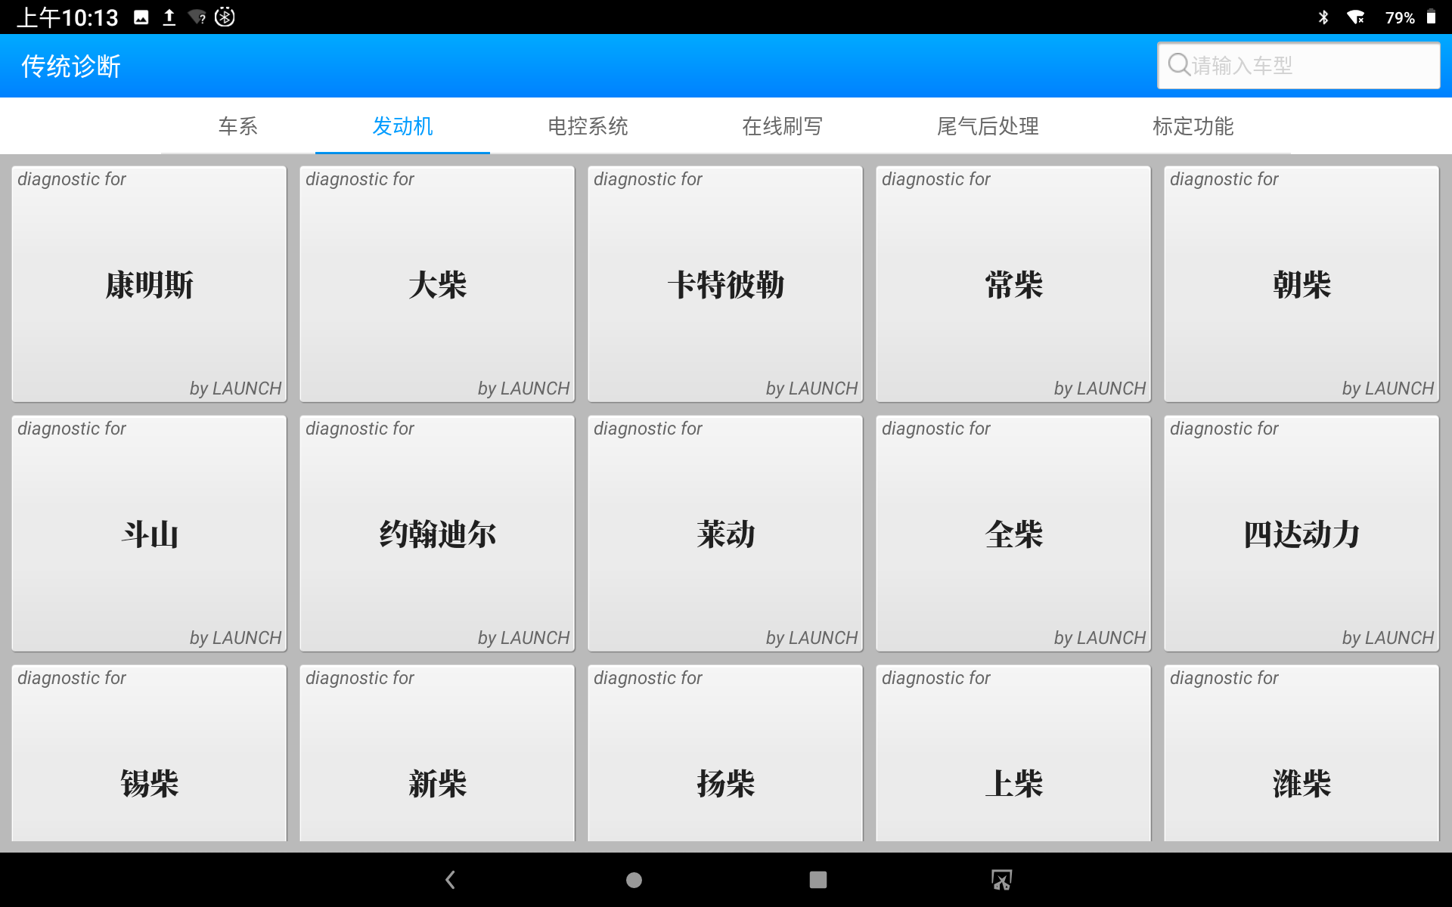Open 大柴 engine diagnostic card

point(437,284)
